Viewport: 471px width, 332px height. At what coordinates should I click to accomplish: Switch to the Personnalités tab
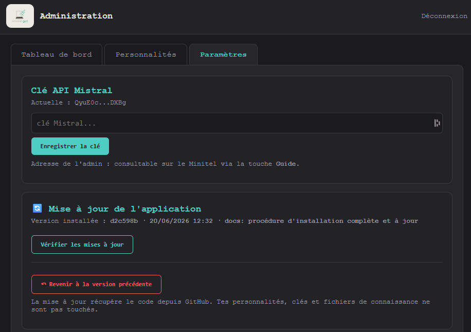point(146,55)
